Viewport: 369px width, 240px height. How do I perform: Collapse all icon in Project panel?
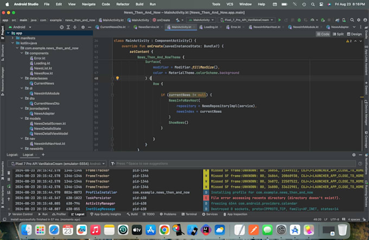pyautogui.click(x=75, y=27)
